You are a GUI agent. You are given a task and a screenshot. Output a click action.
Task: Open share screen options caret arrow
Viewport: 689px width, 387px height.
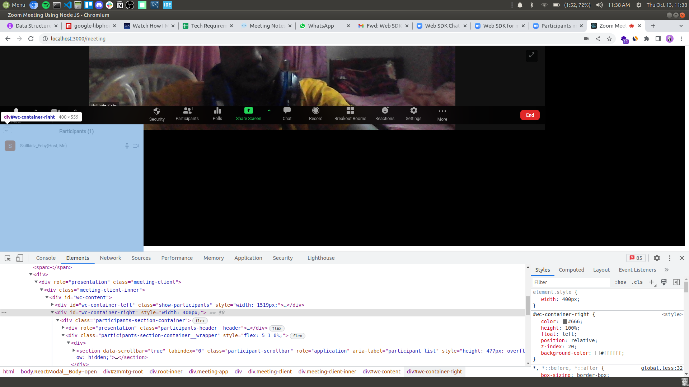269,111
